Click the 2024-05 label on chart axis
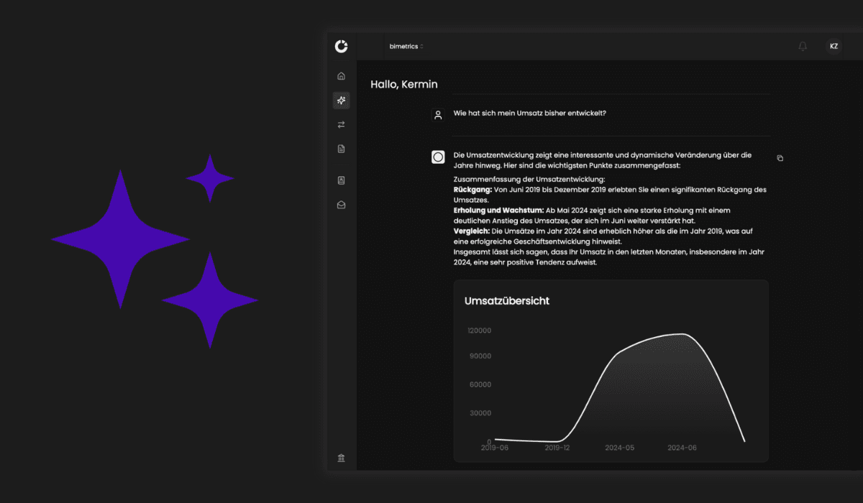This screenshot has height=503, width=863. pos(620,448)
